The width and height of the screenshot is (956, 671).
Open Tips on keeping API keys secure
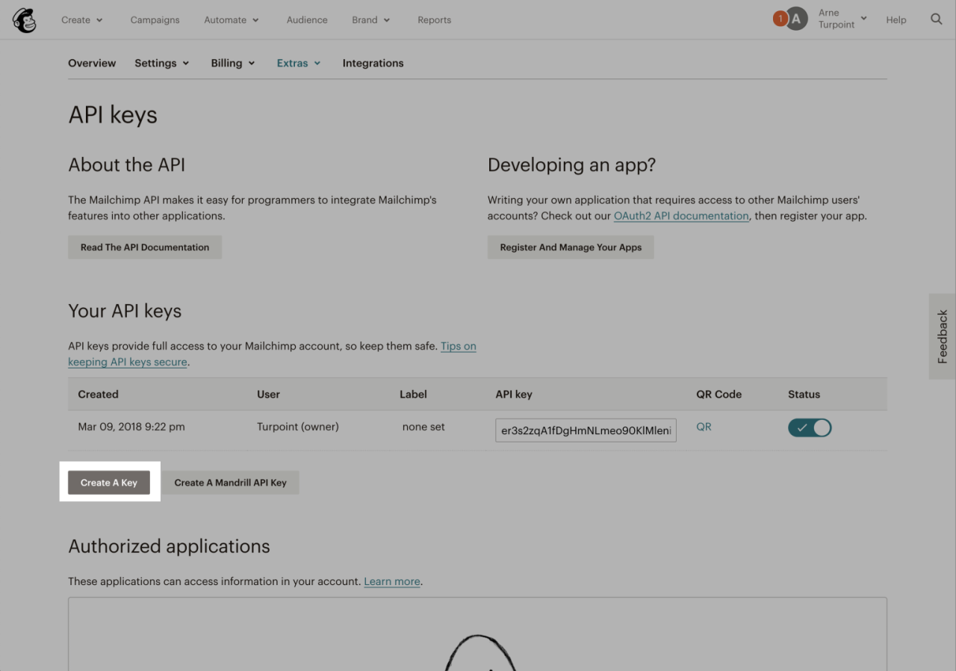272,354
